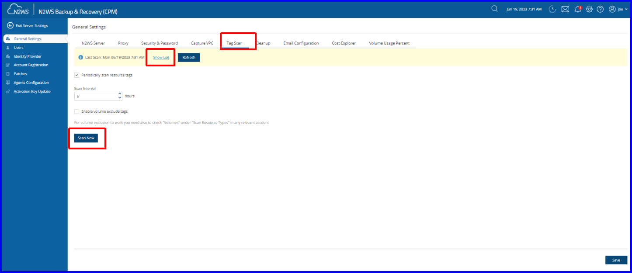Click the volume exclusion note text
This screenshot has height=273, width=632.
[172, 123]
